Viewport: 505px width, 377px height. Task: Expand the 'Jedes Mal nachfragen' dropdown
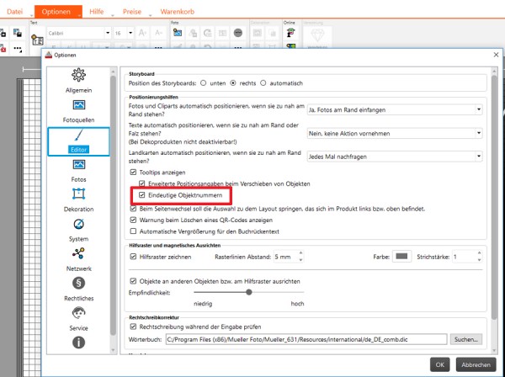tap(394, 156)
